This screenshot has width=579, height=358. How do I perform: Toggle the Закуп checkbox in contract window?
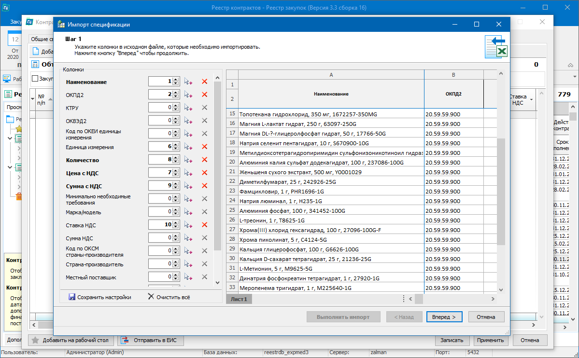pos(35,78)
